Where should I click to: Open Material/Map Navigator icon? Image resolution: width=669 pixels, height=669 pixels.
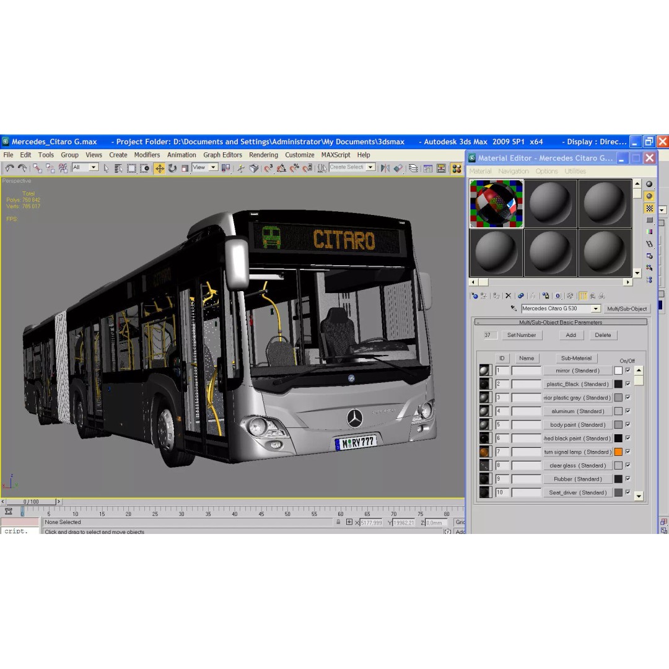[649, 279]
